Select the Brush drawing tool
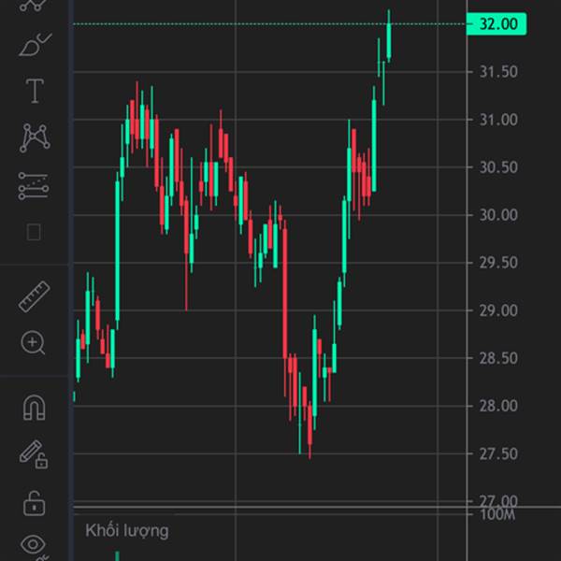The image size is (561, 561). (x=35, y=45)
